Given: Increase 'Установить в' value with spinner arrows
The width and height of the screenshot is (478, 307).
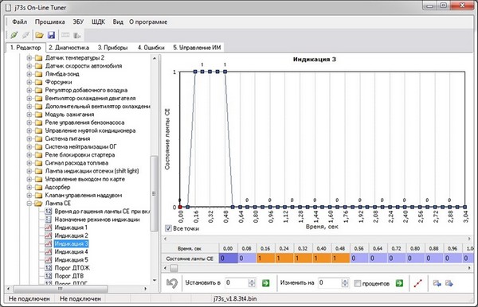Looking at the screenshot, I should pyautogui.click(x=252, y=281).
